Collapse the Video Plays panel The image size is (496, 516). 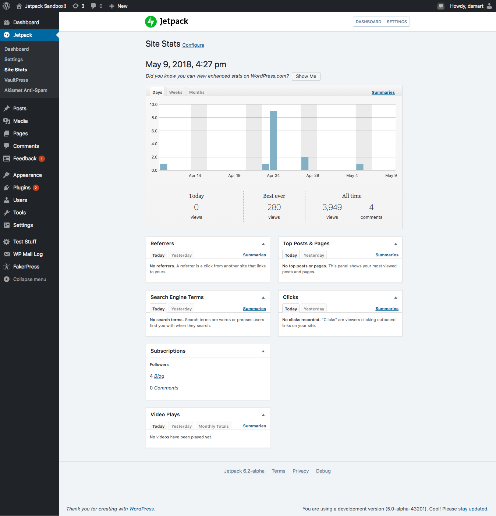point(263,415)
